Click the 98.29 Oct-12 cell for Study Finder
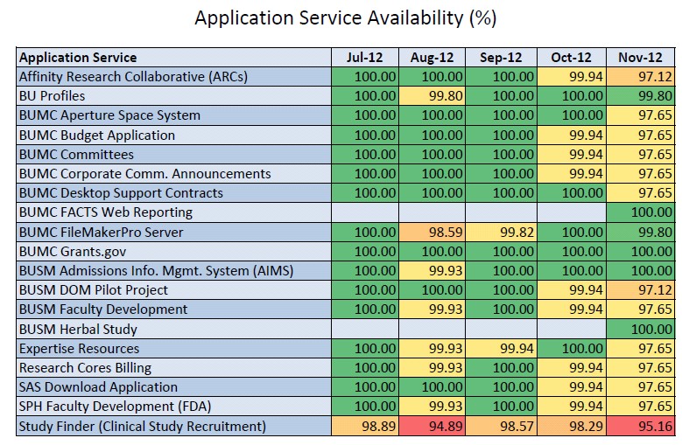 coord(572,426)
